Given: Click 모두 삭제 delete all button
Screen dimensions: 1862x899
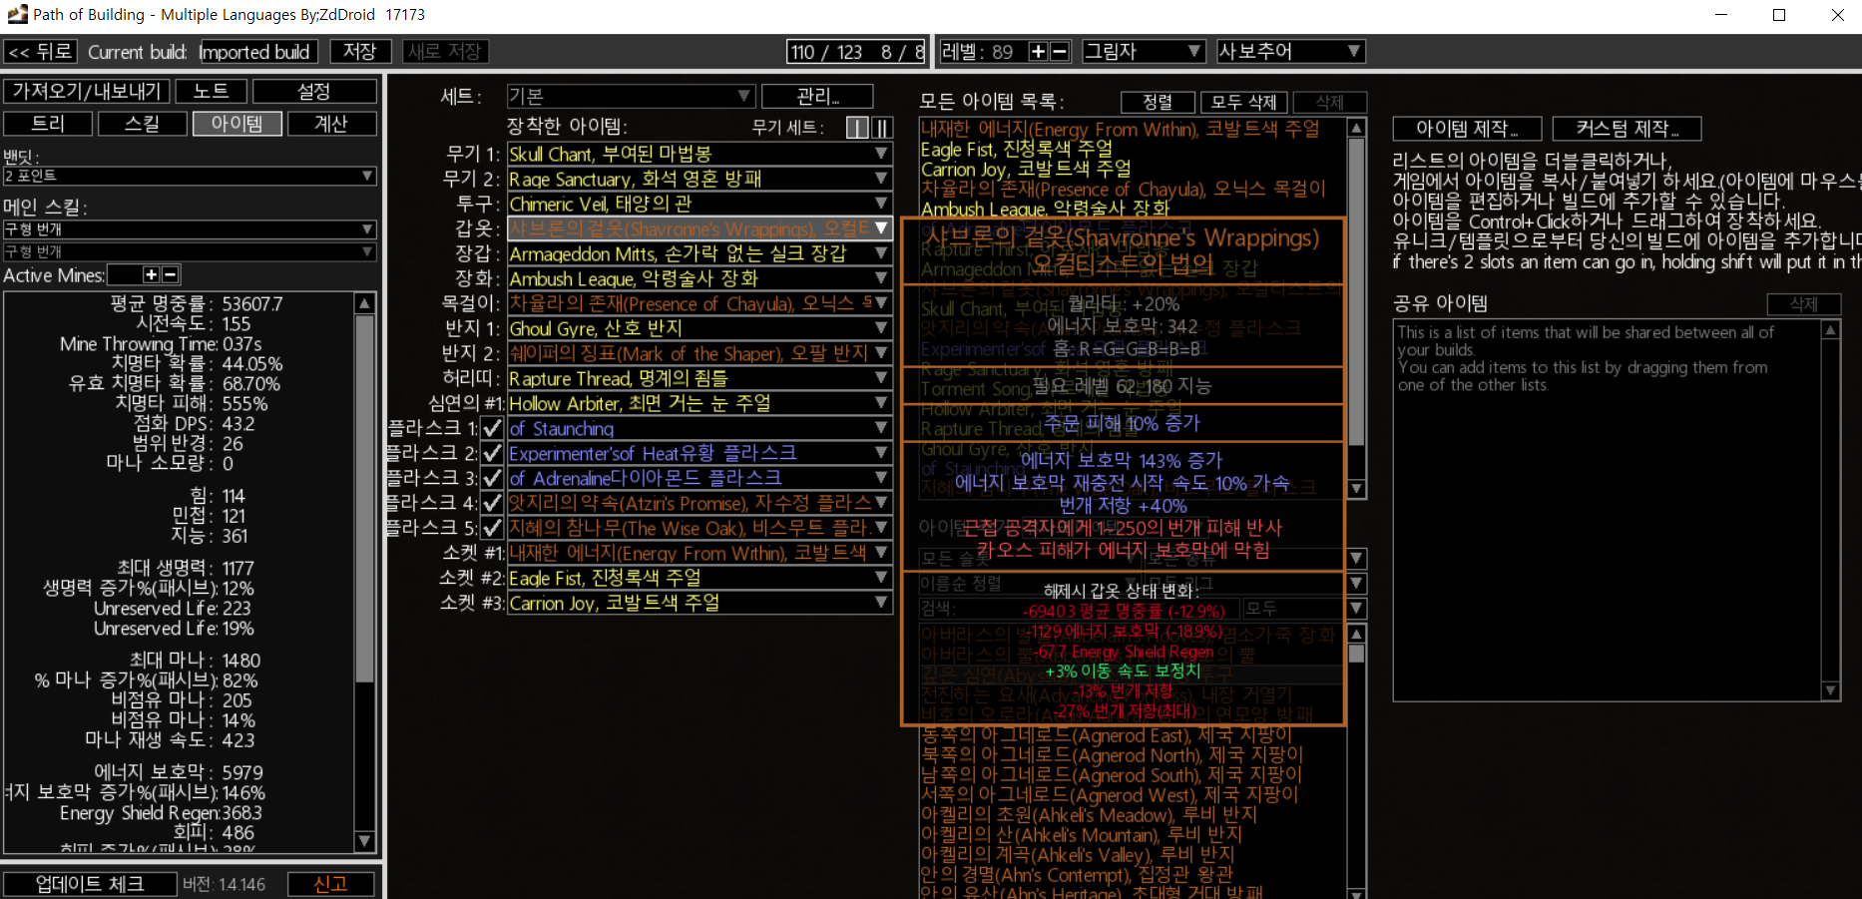Looking at the screenshot, I should [x=1244, y=102].
